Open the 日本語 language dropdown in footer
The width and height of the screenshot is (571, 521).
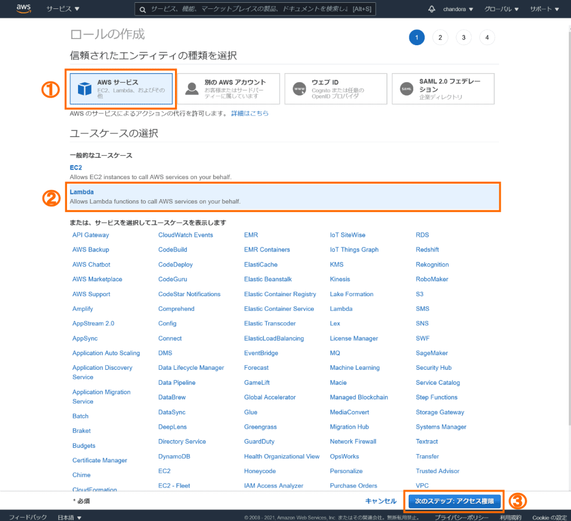[x=69, y=517]
